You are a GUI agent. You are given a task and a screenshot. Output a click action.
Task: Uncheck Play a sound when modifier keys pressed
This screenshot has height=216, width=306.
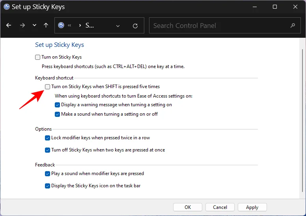pos(47,174)
